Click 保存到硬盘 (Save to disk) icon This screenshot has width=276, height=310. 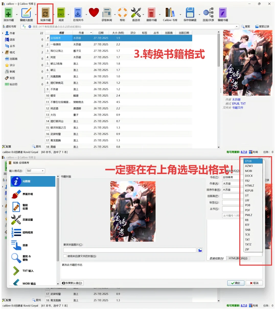tap(190, 14)
